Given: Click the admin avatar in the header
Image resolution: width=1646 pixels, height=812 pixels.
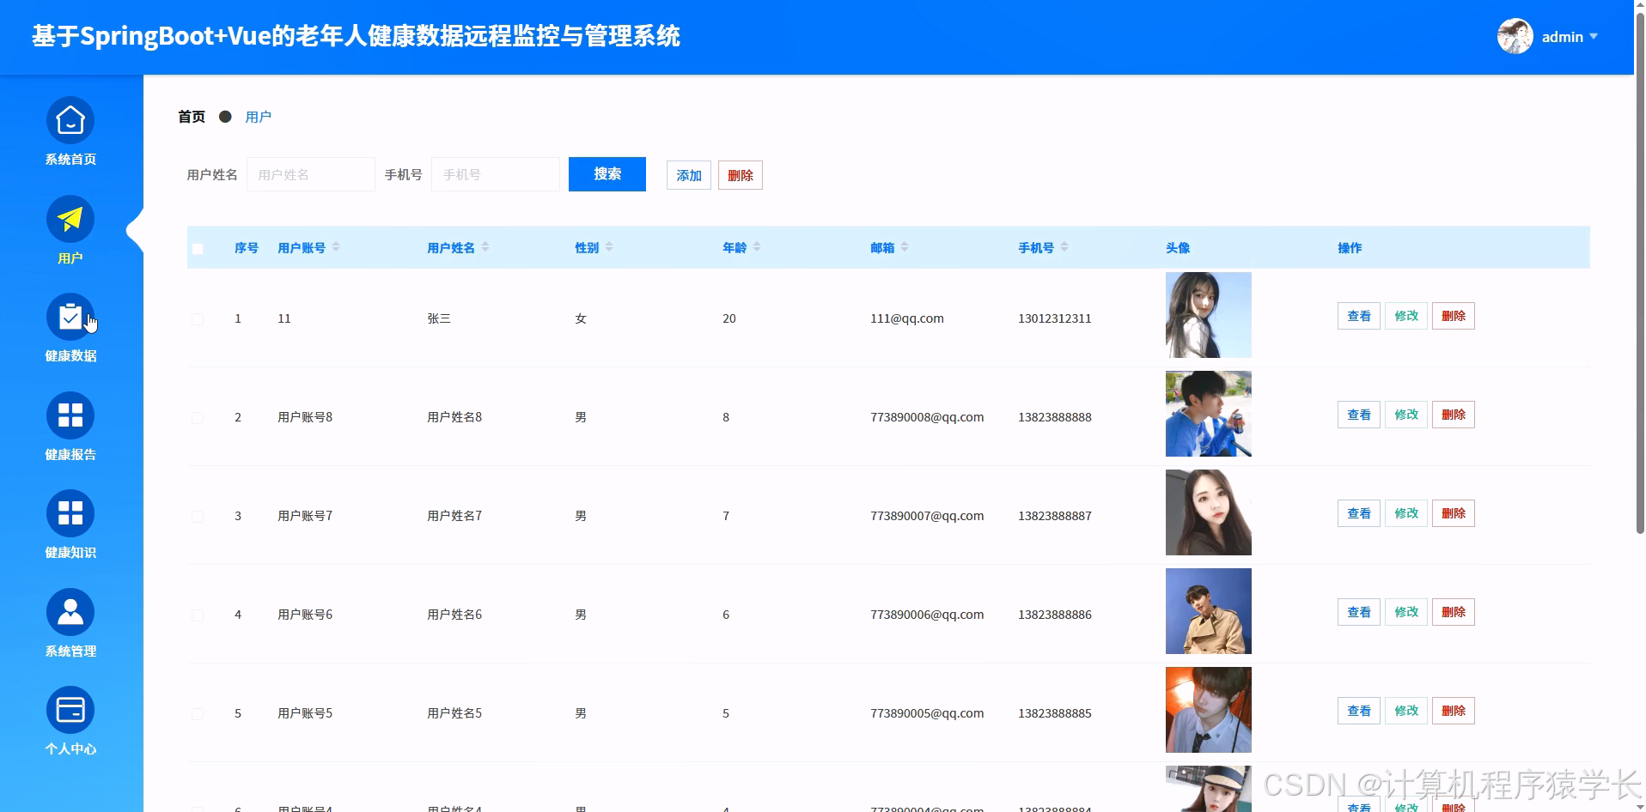Looking at the screenshot, I should (x=1515, y=36).
